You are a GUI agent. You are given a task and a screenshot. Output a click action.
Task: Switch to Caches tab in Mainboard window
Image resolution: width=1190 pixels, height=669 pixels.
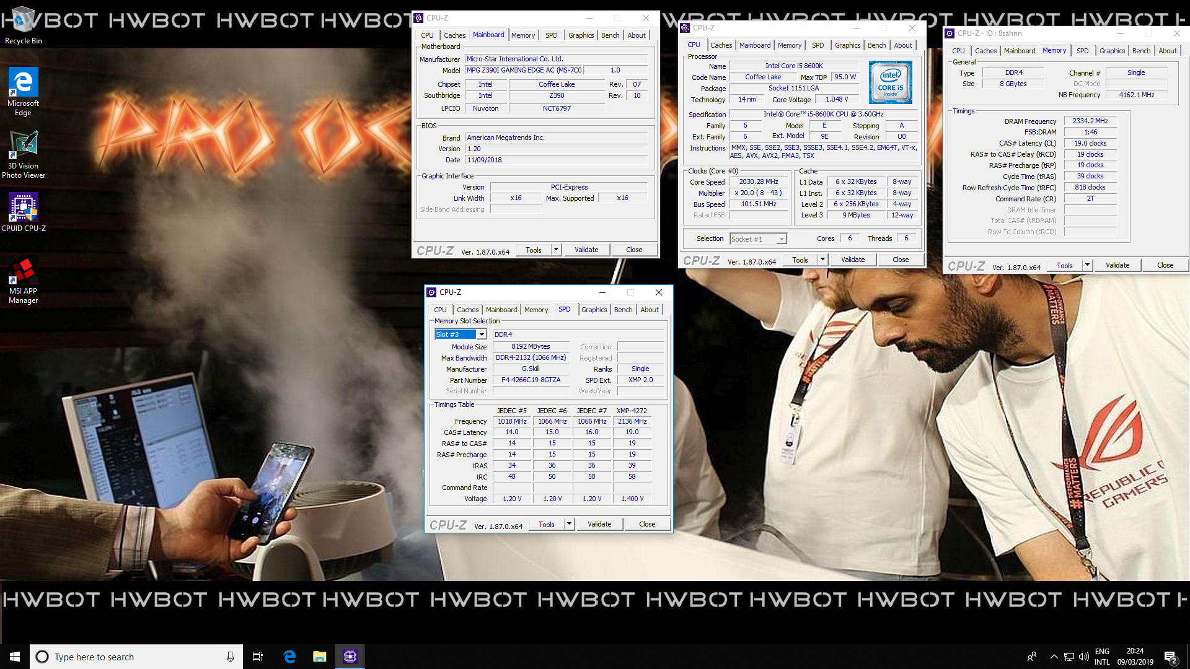(x=454, y=35)
